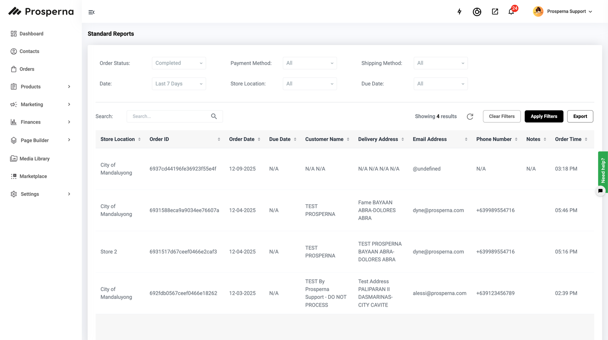608x340 pixels.
Task: Open the external link icon in header
Action: click(x=495, y=12)
